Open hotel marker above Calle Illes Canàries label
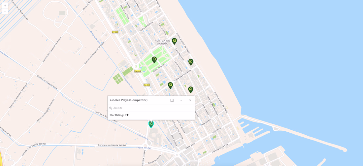 pos(191,62)
